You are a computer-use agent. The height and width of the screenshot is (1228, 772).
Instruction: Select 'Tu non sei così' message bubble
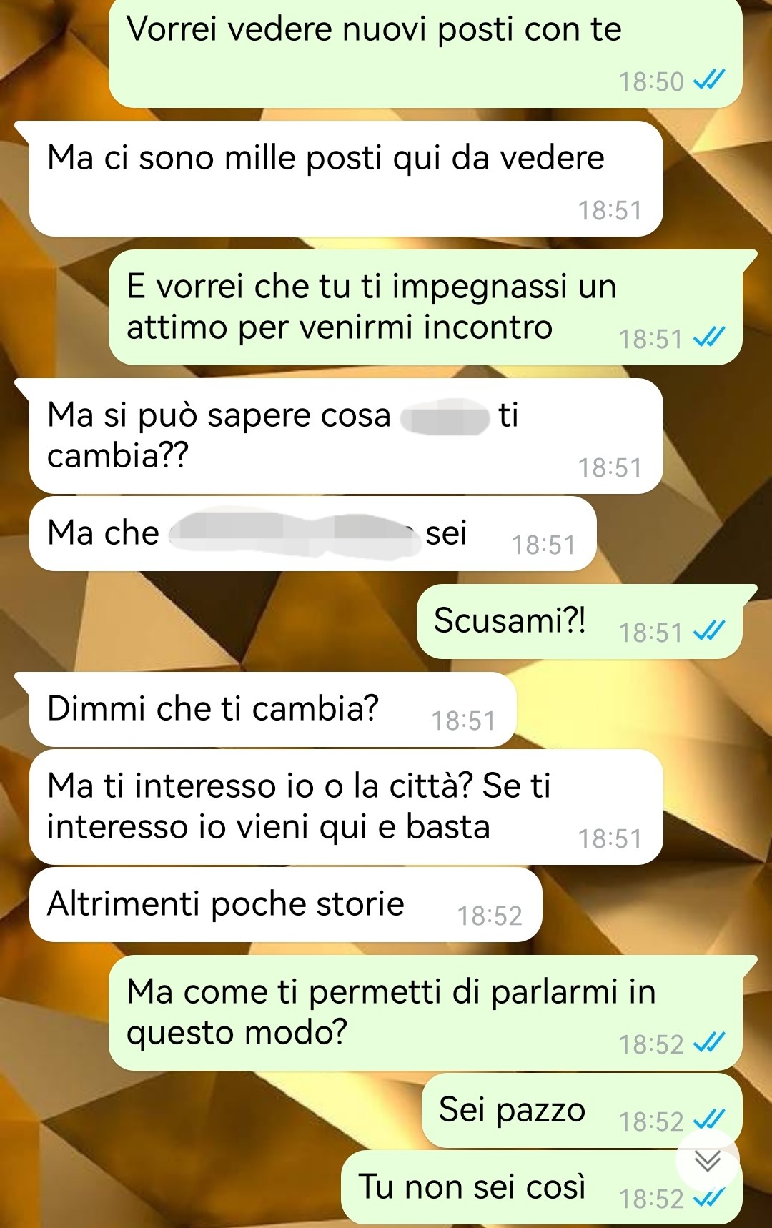[x=542, y=1187]
